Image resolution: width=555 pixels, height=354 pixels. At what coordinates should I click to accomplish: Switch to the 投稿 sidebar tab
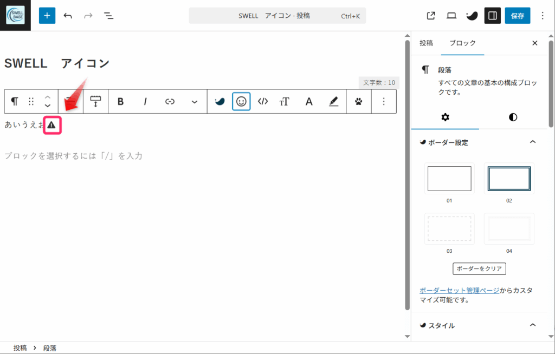(x=426, y=43)
